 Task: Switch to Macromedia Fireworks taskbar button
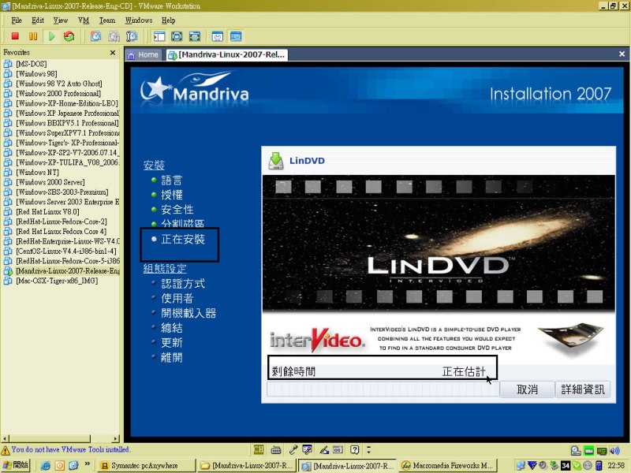pyautogui.click(x=448, y=465)
